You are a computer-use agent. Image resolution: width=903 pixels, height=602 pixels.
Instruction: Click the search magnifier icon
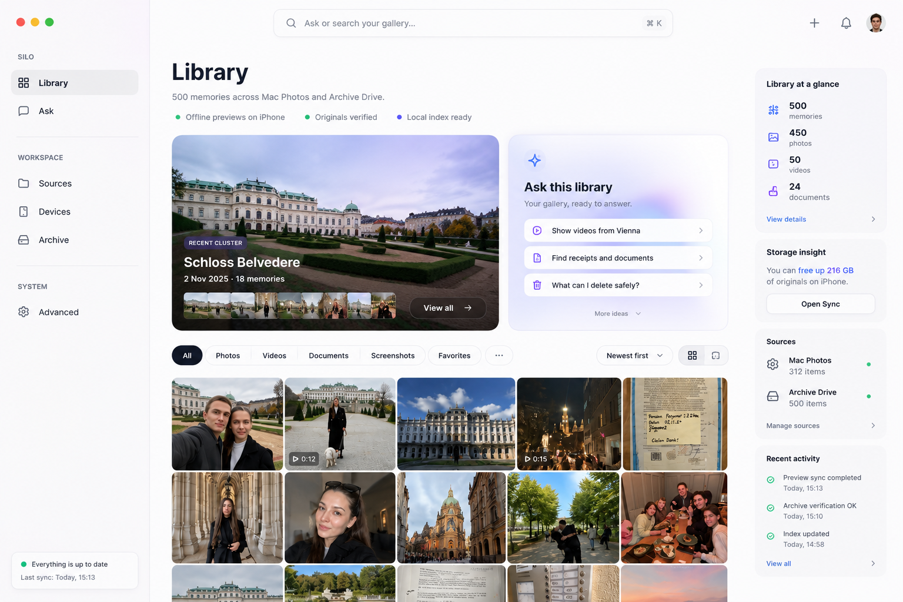[x=291, y=23]
